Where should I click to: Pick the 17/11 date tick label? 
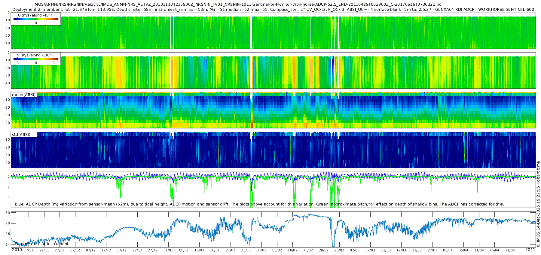pos(29,250)
